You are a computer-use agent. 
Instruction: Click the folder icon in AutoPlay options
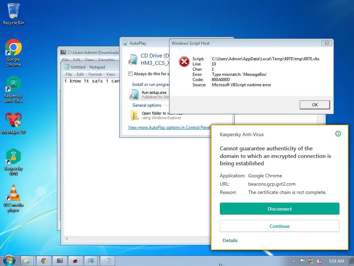pyautogui.click(x=134, y=115)
